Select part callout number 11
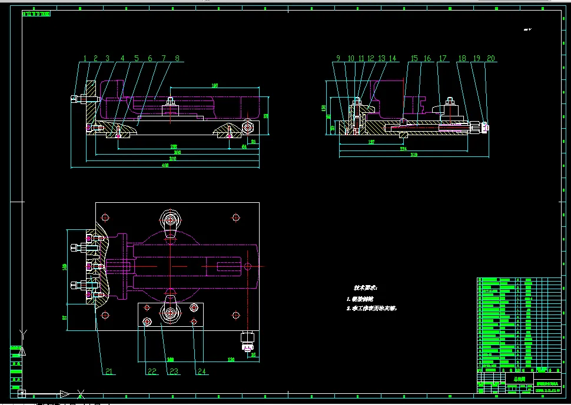Screen dimensions: 571x405 click(x=361, y=58)
